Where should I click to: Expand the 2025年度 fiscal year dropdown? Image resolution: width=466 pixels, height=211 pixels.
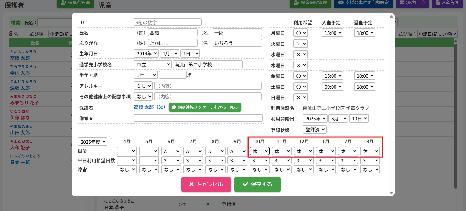click(x=93, y=142)
